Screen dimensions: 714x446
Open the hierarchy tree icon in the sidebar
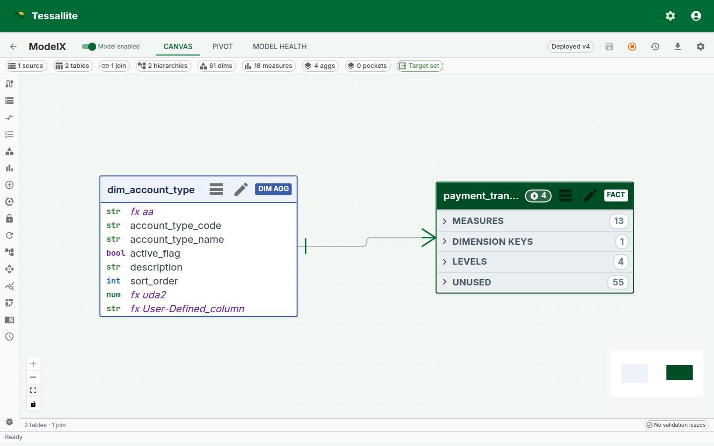[9, 252]
